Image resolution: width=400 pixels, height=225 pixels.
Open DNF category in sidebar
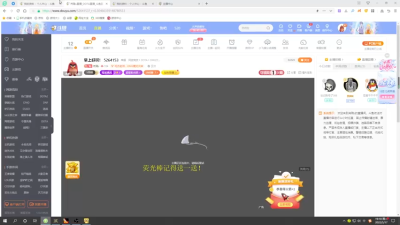point(45,102)
